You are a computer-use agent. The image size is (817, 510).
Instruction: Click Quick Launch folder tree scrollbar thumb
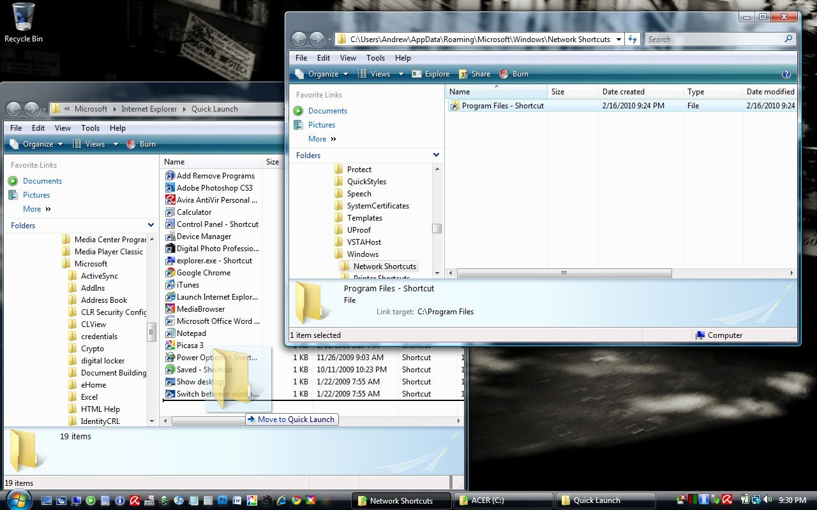coord(151,332)
